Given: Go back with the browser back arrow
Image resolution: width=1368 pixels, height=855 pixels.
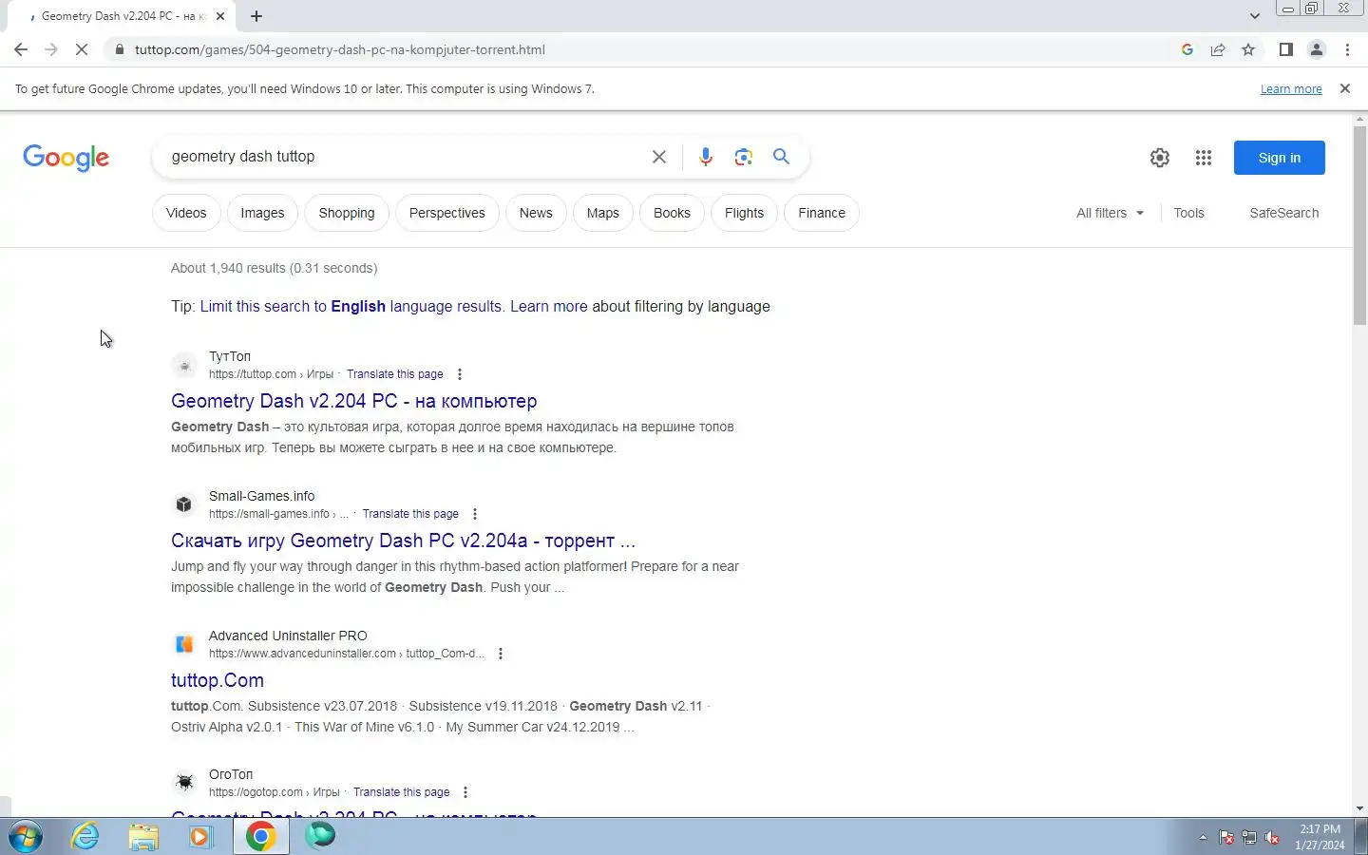Looking at the screenshot, I should tap(21, 49).
